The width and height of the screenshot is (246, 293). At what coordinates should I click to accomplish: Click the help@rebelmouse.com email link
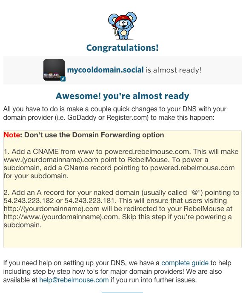[x=74, y=280]
